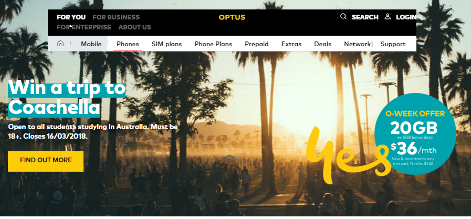Select Phone Plans in navigation
The height and width of the screenshot is (219, 471).
pos(213,44)
